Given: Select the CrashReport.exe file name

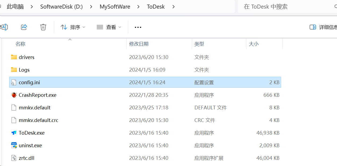Looking at the screenshot, I should coord(38,95).
